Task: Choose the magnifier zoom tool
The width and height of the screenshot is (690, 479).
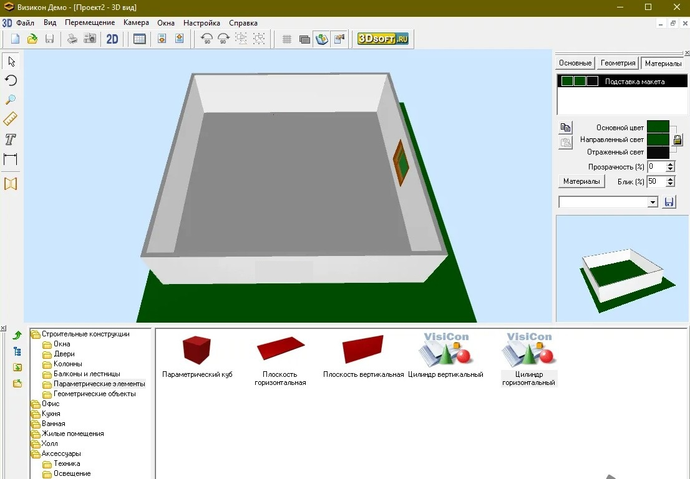Action: pos(11,100)
